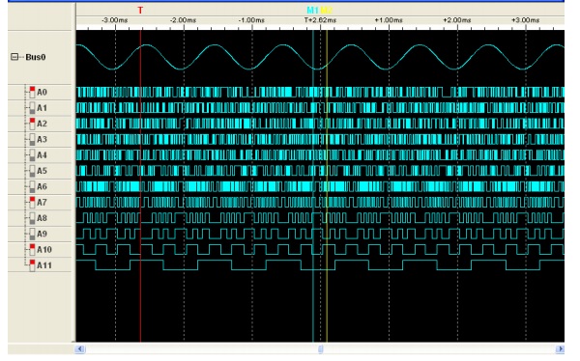
Task: Click the horizontal scrollbar thumb
Action: click(321, 348)
